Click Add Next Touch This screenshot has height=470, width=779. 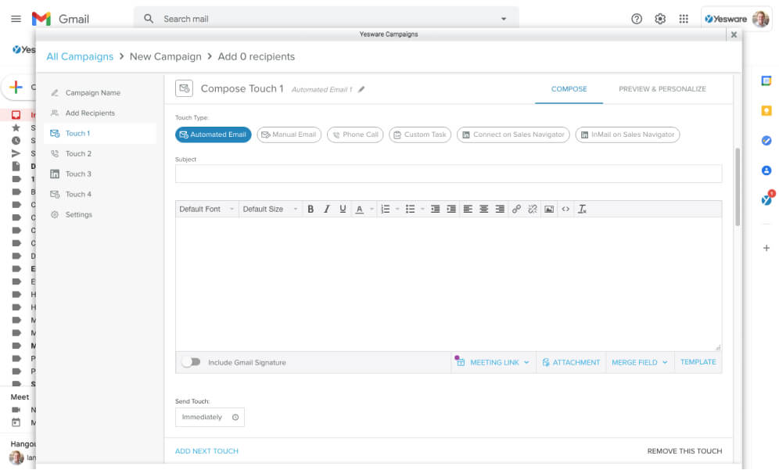[206, 451]
